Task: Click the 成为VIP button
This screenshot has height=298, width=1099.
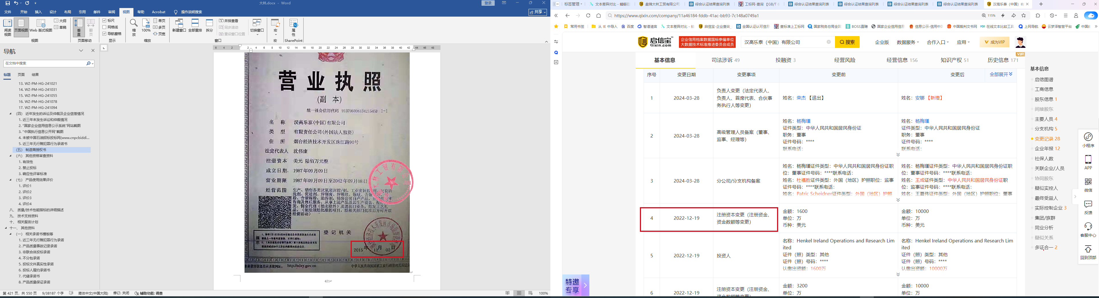Action: [x=995, y=42]
